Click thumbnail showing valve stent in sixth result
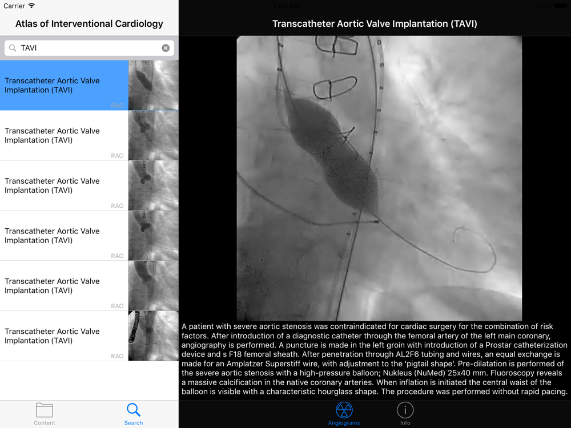This screenshot has width=571, height=428. (x=153, y=336)
